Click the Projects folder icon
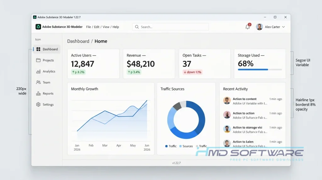Image resolution: width=322 pixels, height=180 pixels. pyautogui.click(x=38, y=60)
